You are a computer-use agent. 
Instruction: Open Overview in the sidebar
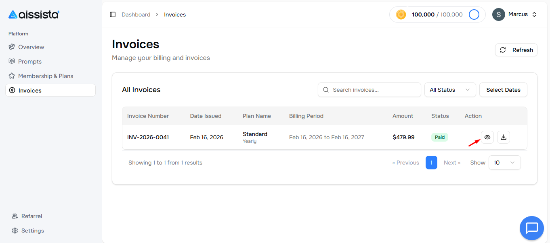(x=31, y=47)
